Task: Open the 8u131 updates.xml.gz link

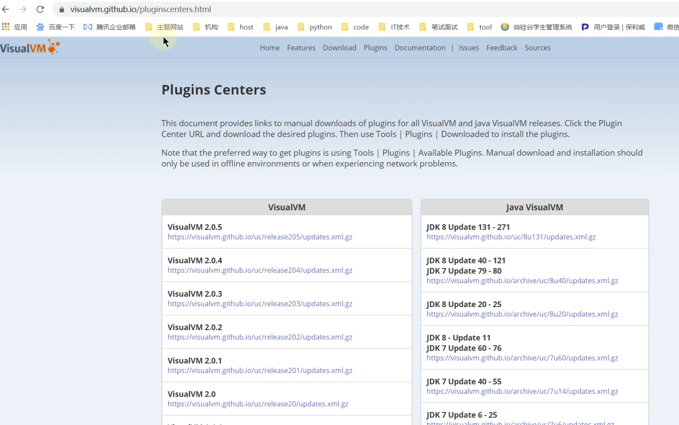Action: [511, 237]
